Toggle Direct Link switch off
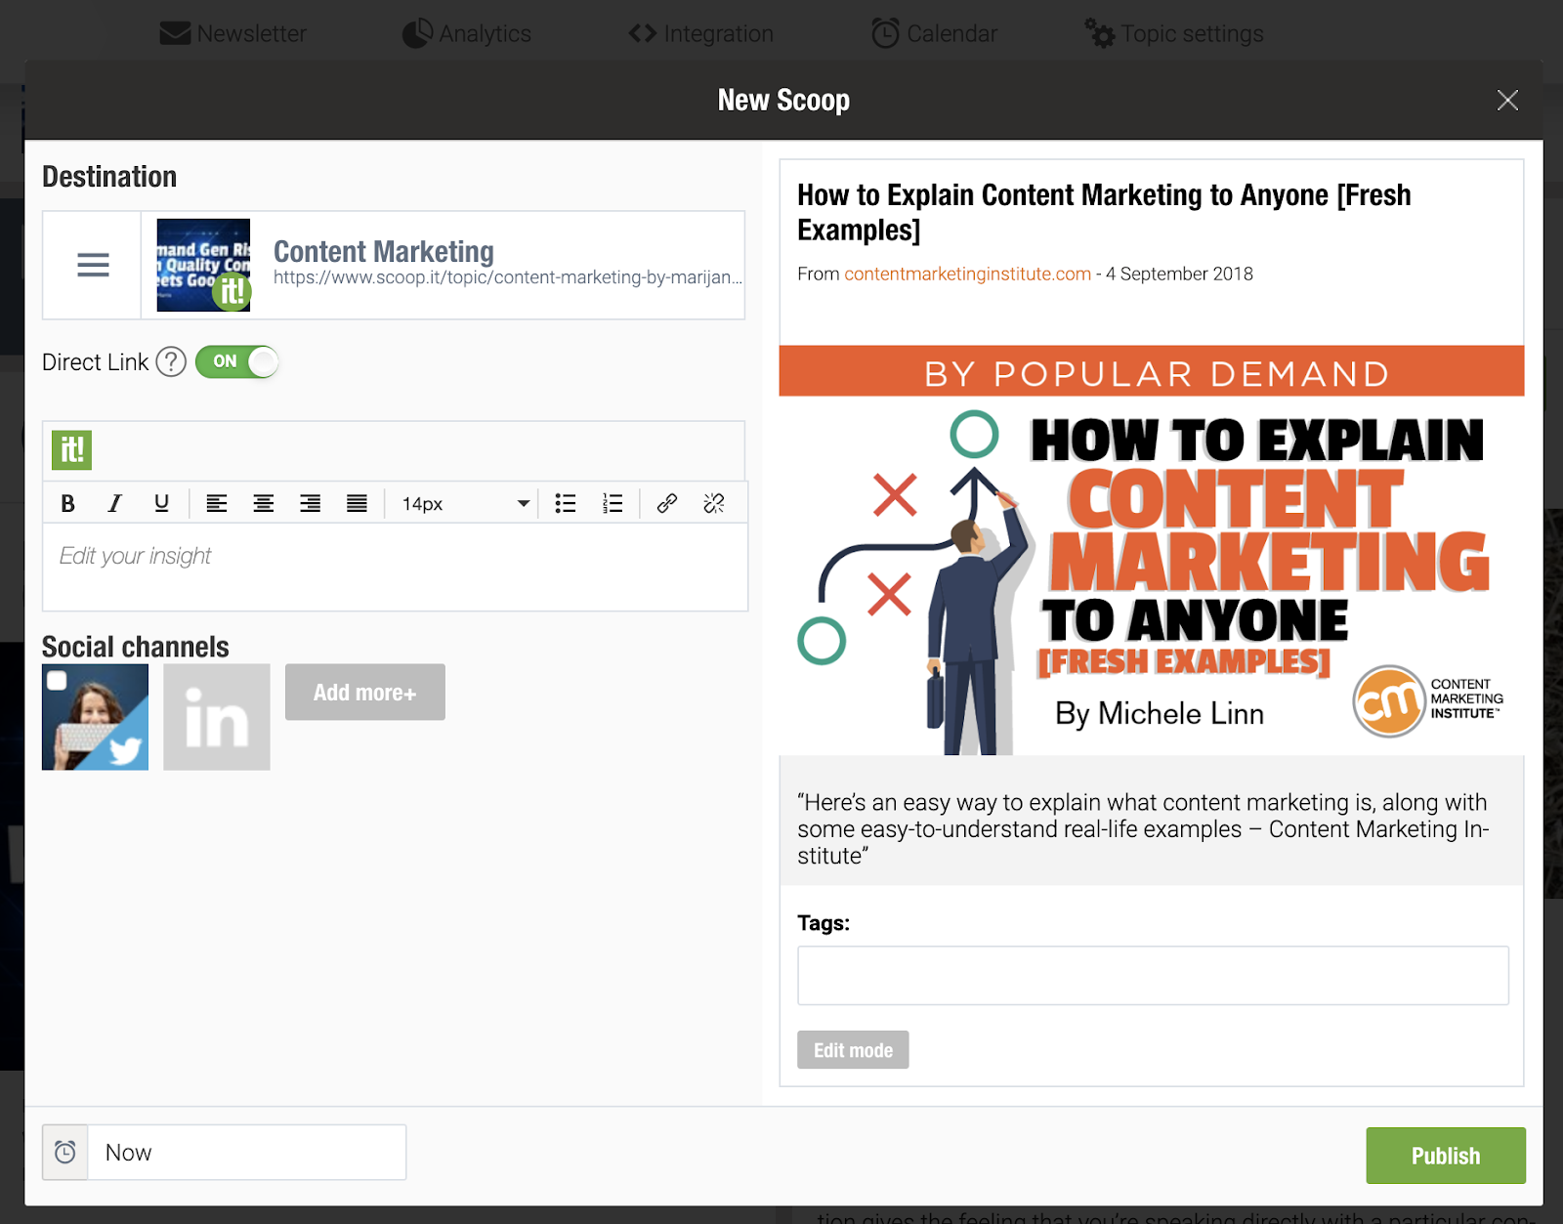Image resolution: width=1563 pixels, height=1224 pixels. coord(237,361)
